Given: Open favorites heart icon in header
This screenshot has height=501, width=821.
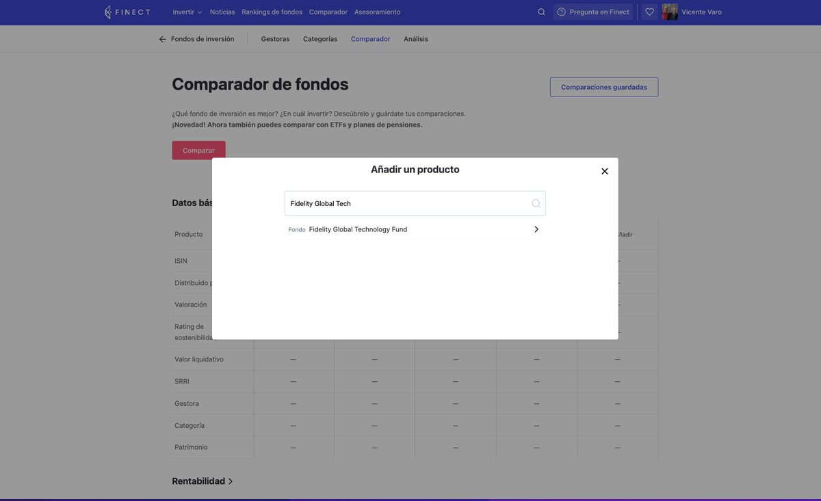Looking at the screenshot, I should click(649, 12).
